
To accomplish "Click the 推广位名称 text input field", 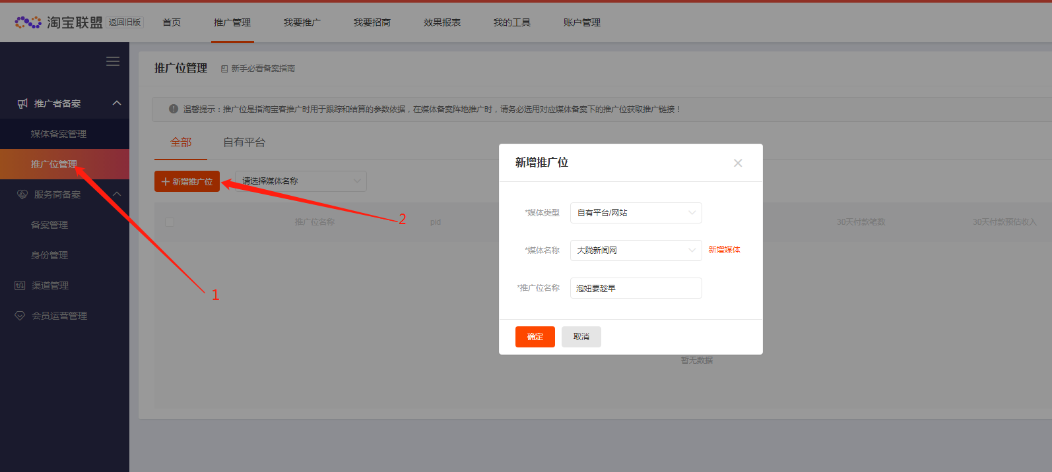I will (x=636, y=288).
